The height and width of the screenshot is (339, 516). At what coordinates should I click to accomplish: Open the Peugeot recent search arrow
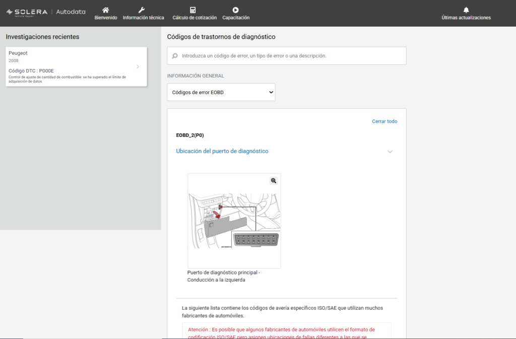[138, 66]
